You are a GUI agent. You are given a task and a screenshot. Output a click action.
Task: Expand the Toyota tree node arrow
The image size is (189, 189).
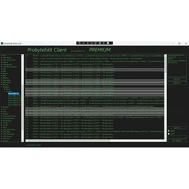2,141
